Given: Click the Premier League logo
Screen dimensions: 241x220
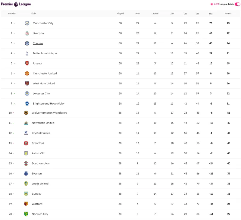Looking at the screenshot, I should pyautogui.click(x=16, y=4).
